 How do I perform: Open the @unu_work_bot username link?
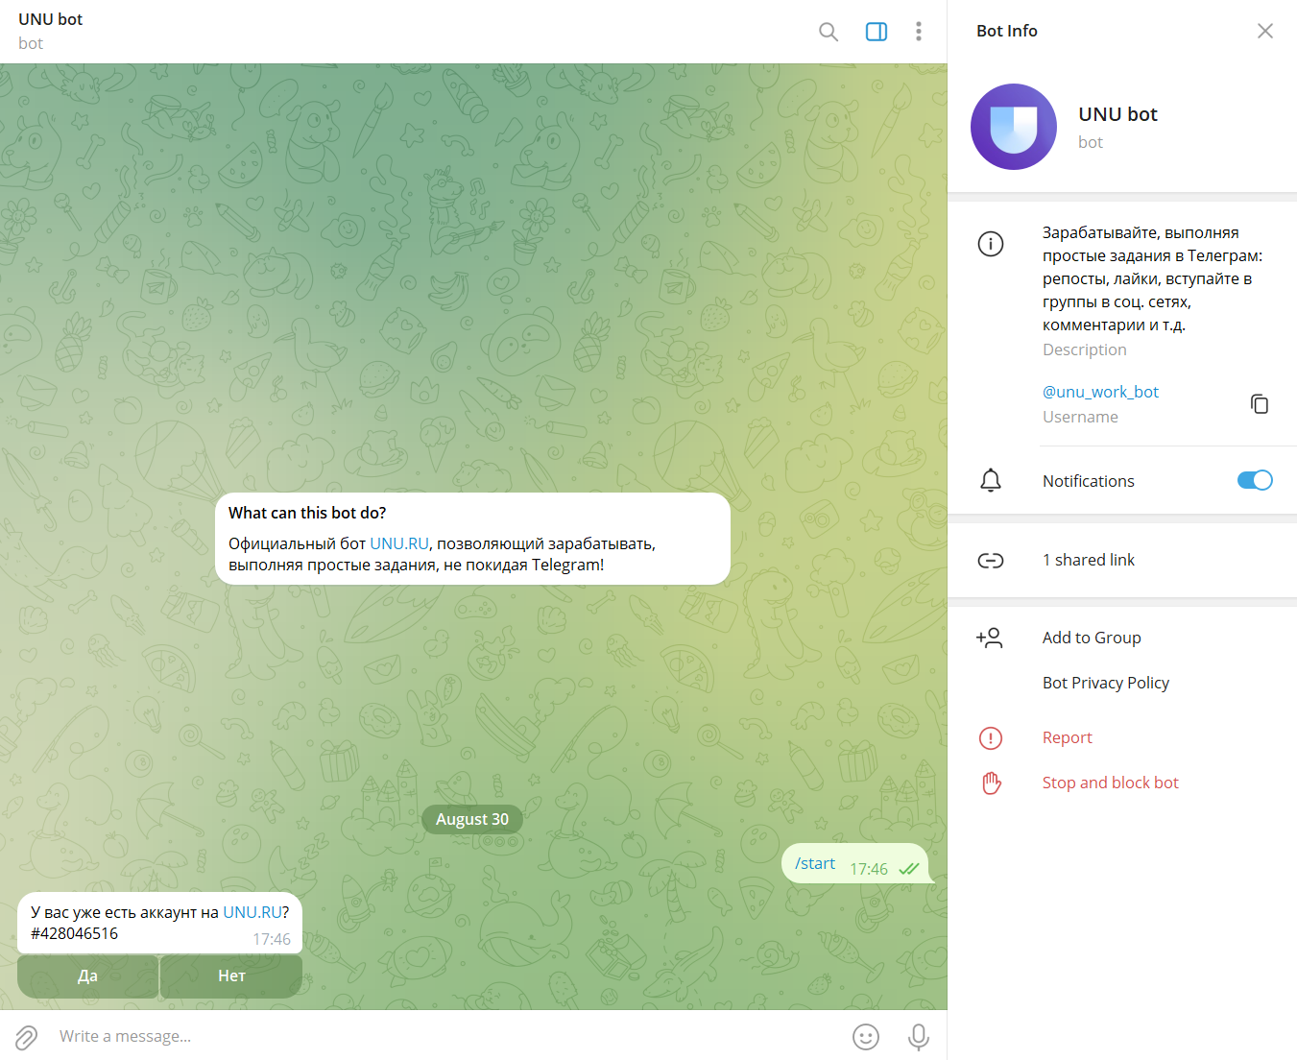coord(1100,392)
